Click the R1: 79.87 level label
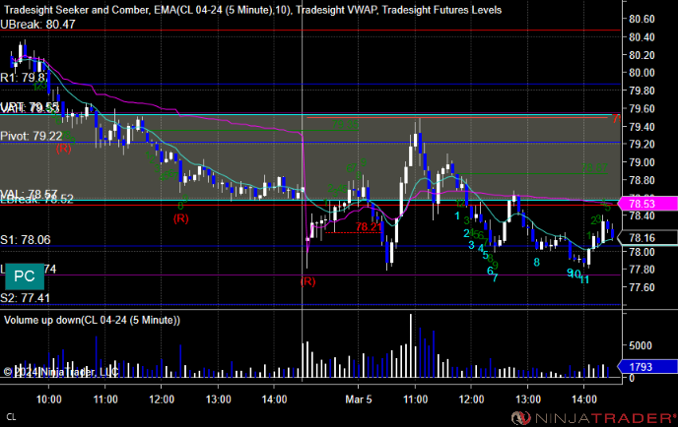678x427 pixels. (24, 78)
